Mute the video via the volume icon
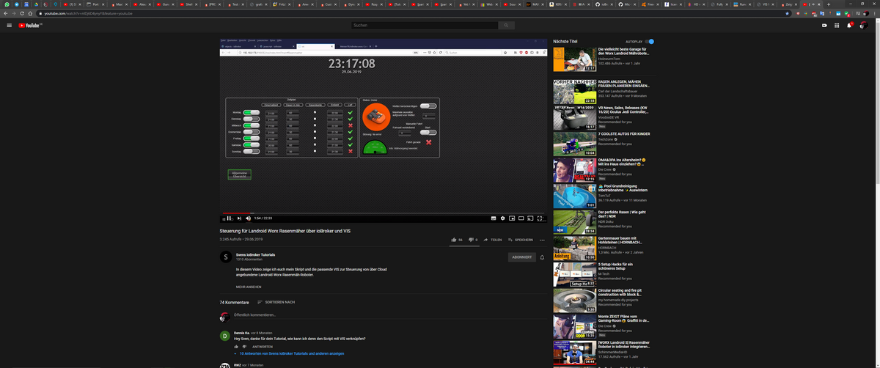 (249, 218)
